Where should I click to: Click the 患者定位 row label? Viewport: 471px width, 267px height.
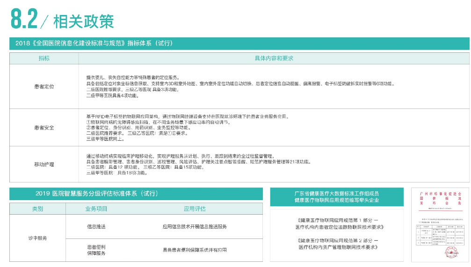coord(44,87)
